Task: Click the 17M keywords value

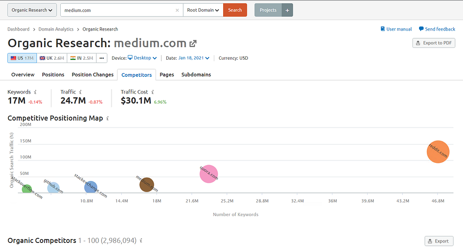Action: 17,101
